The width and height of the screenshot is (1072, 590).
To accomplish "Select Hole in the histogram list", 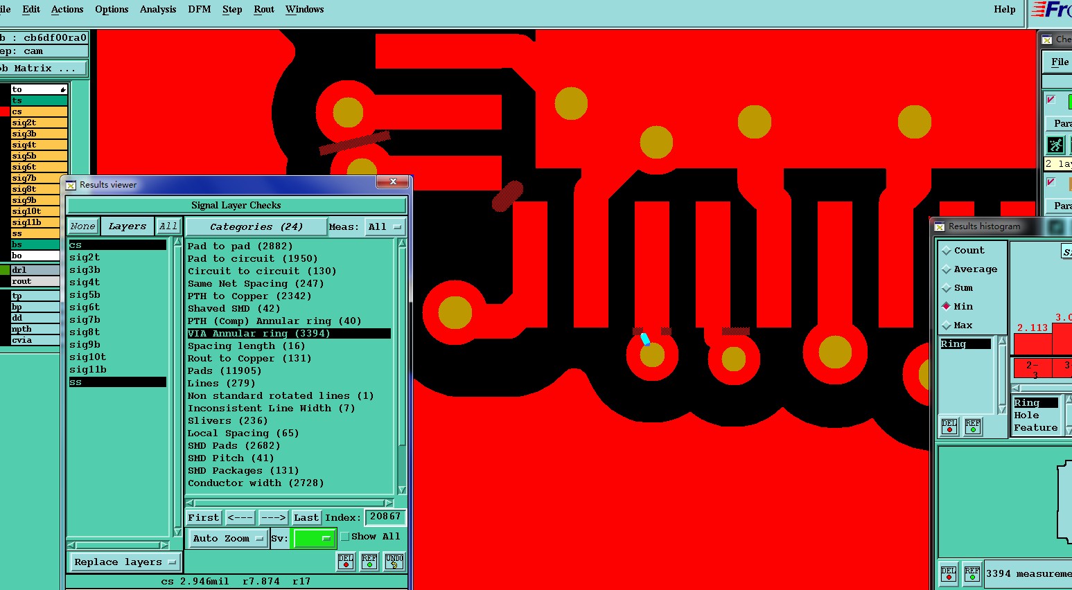I will point(1026,415).
